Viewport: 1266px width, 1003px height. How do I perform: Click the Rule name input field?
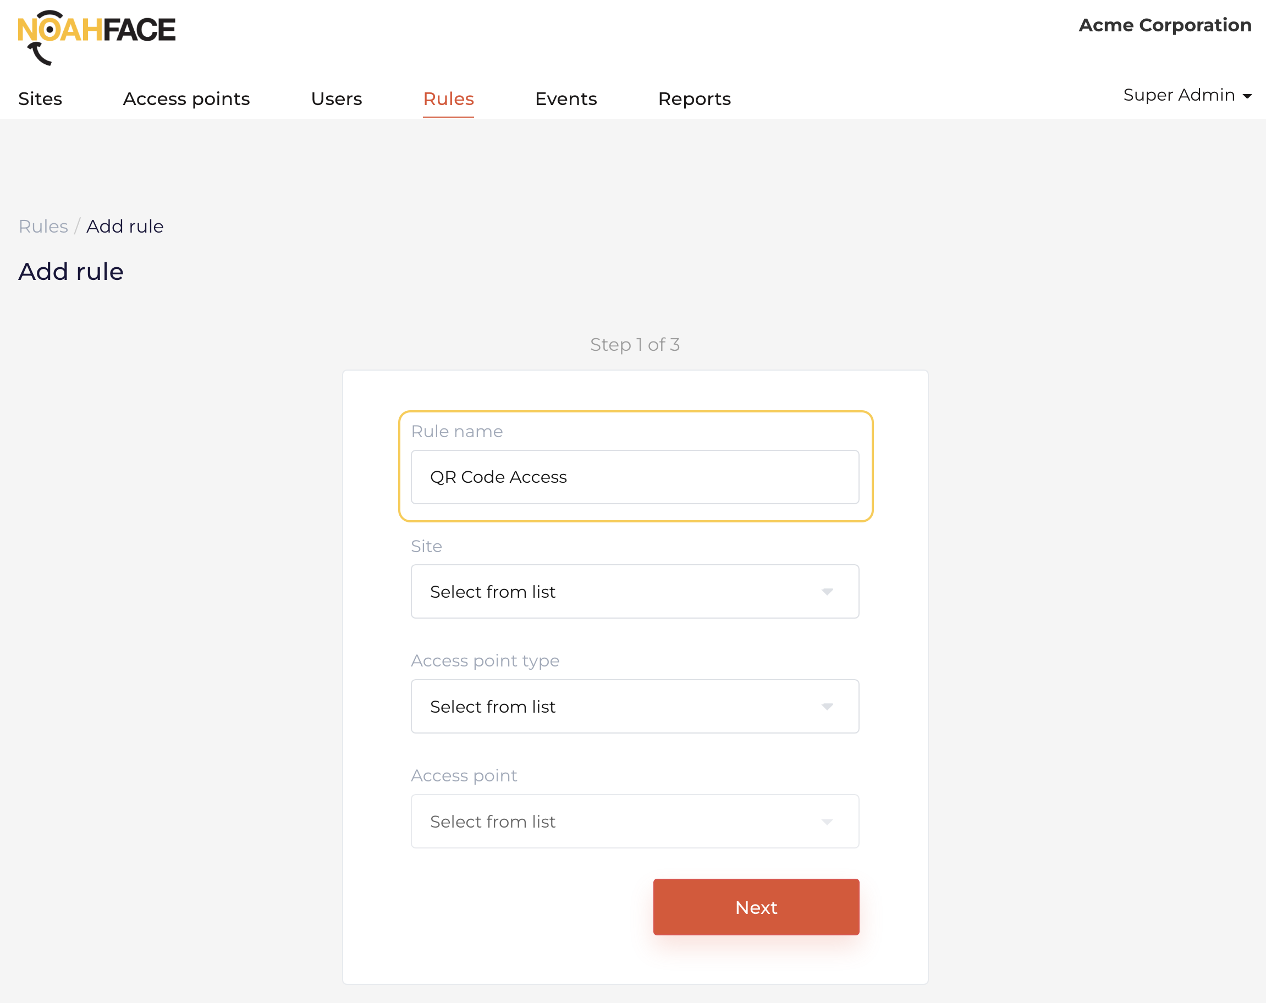634,477
